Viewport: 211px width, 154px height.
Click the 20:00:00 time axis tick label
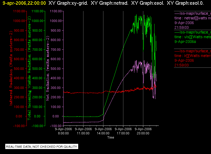(x=143, y=131)
